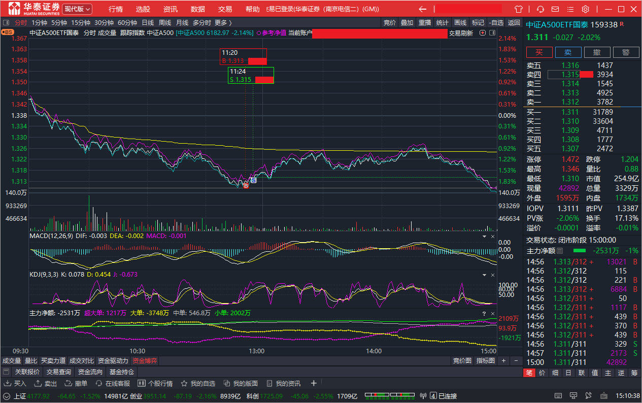Open settings gear in title bar
This screenshot has height=403, width=642.
(x=585, y=9)
